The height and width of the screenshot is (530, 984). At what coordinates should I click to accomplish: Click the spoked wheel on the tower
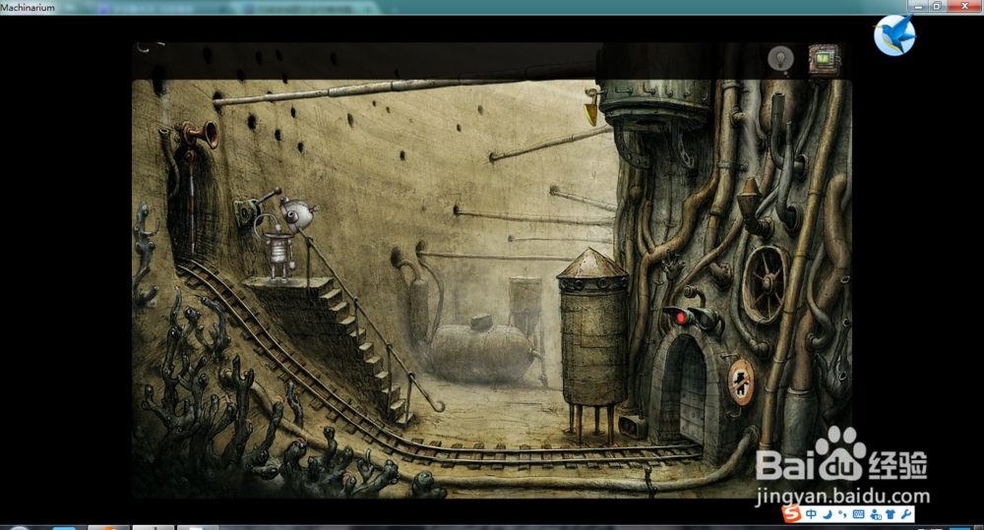[x=765, y=284]
